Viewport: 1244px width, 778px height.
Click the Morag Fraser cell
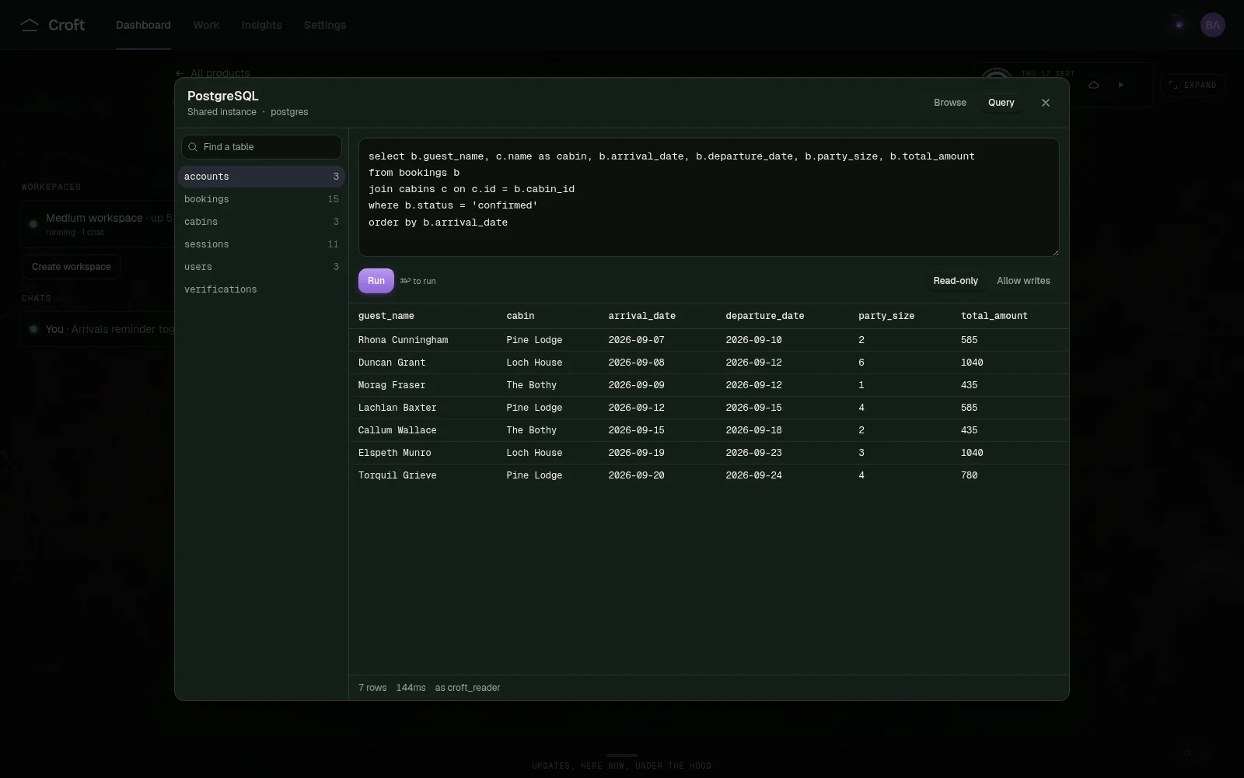[392, 385]
